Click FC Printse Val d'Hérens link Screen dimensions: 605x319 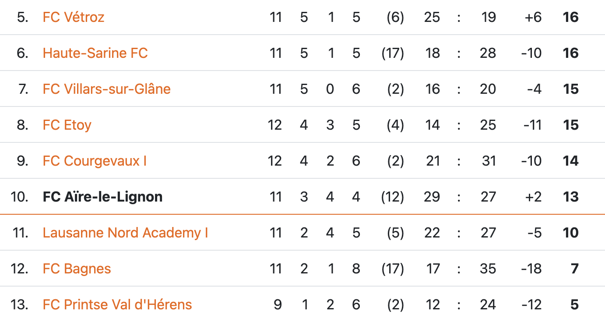pyautogui.click(x=117, y=304)
